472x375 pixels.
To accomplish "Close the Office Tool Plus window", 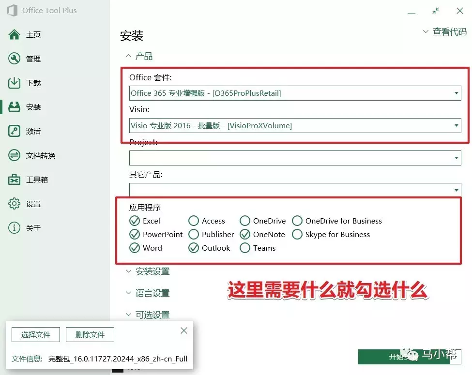I will (x=460, y=11).
